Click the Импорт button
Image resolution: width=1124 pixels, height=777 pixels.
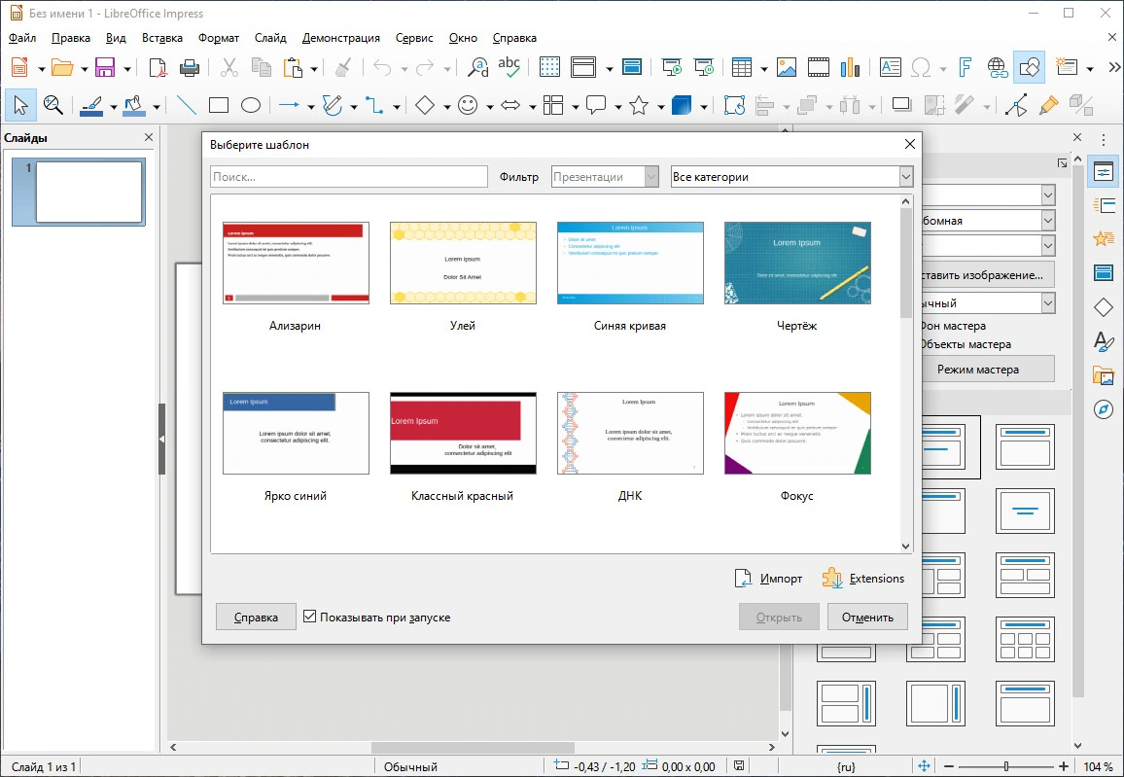[768, 578]
